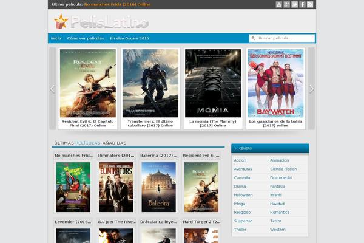Open the Google Plus social icon
The height and width of the screenshot is (243, 364).
coord(287,4)
